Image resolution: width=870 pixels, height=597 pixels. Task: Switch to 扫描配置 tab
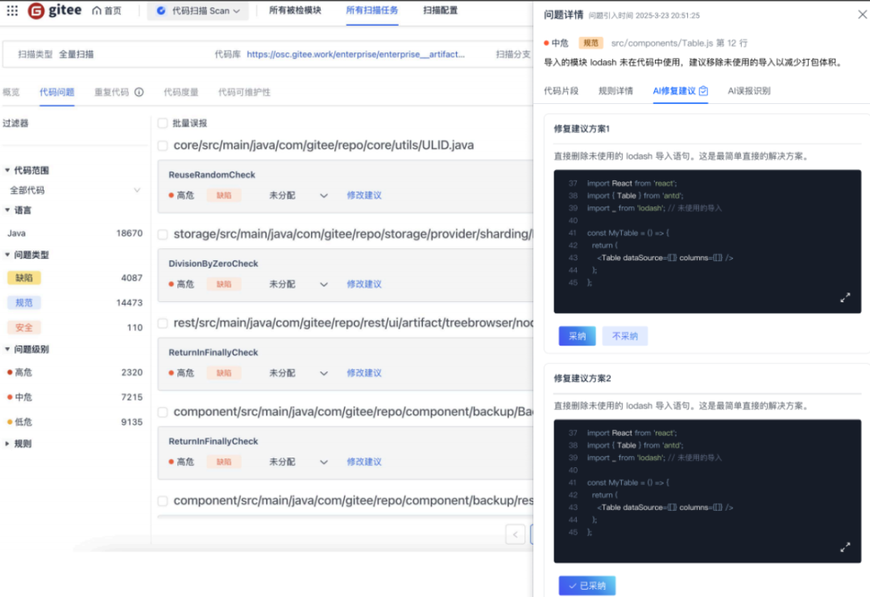pyautogui.click(x=440, y=10)
